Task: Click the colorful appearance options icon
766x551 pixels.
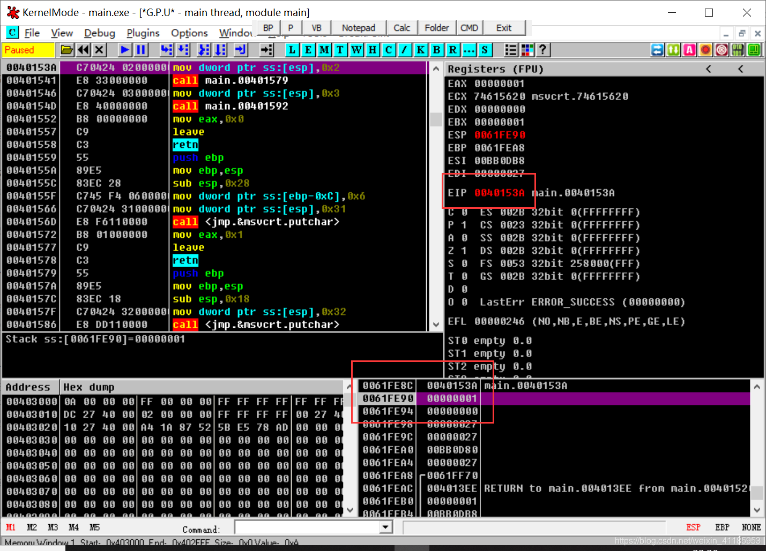Action: pos(527,50)
